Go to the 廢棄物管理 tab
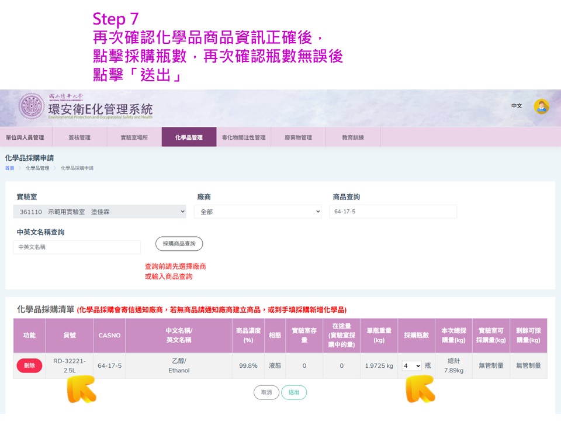Viewport: 561px width, 421px height. tap(299, 137)
